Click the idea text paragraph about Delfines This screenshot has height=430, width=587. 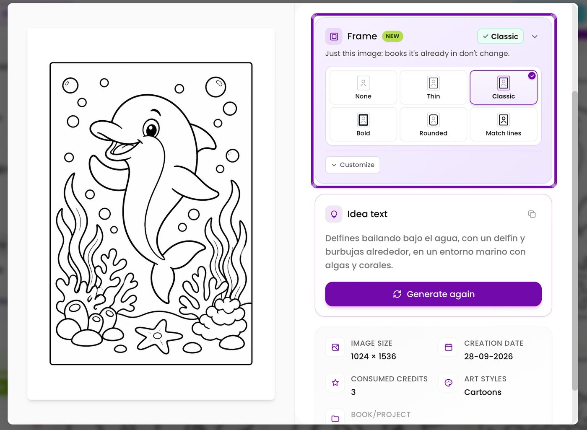[425, 251]
